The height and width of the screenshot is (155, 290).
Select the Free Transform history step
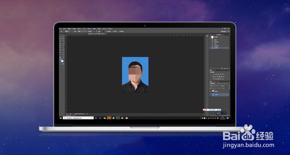tap(219, 46)
